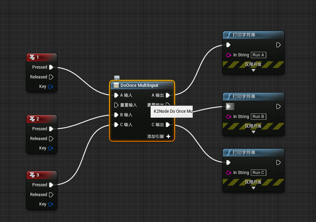Click the Key output pin on key 3 node
The width and height of the screenshot is (316, 222).
pyautogui.click(x=50, y=204)
